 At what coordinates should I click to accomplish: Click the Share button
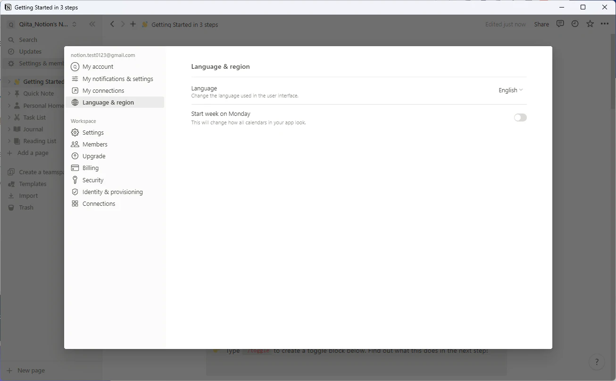point(541,24)
